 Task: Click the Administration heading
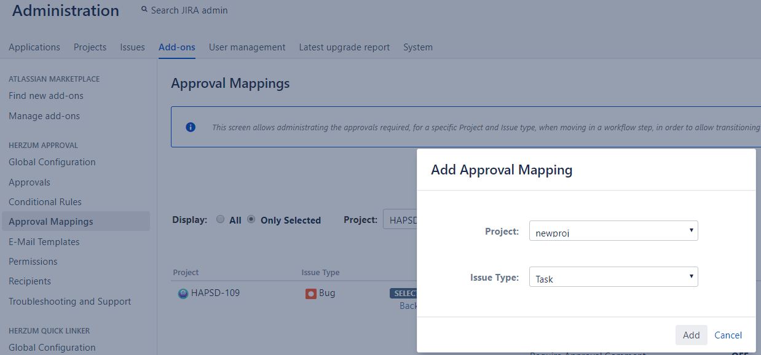(x=66, y=10)
